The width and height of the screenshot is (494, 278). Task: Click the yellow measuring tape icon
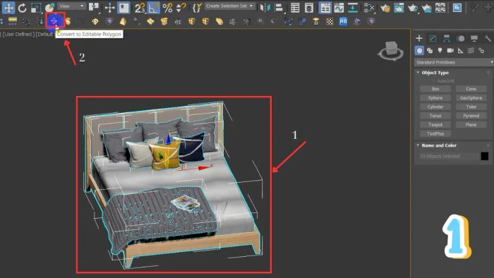(13, 21)
